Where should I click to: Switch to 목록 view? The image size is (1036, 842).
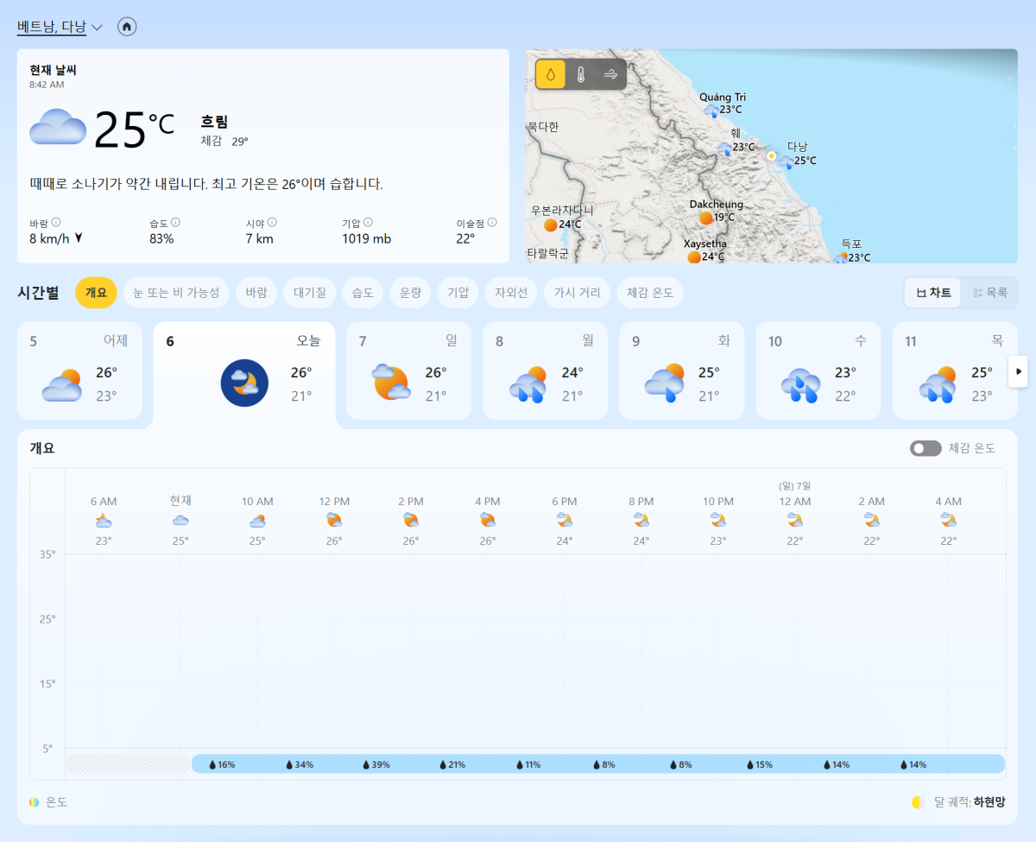click(989, 293)
